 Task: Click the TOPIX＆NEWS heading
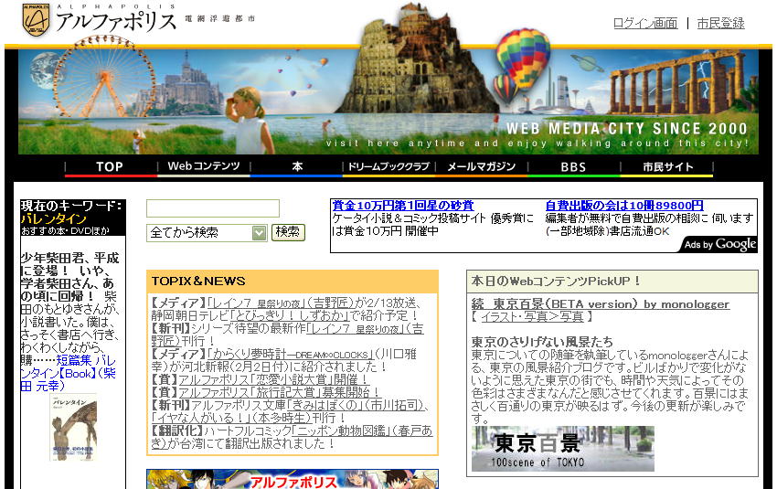point(198,282)
